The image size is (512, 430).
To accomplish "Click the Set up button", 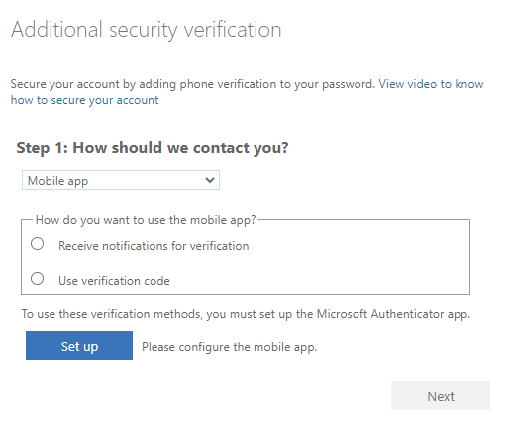I will (x=79, y=346).
